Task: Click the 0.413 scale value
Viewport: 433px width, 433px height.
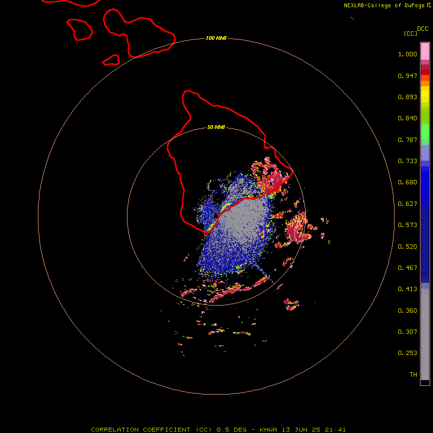Action: pyautogui.click(x=408, y=289)
